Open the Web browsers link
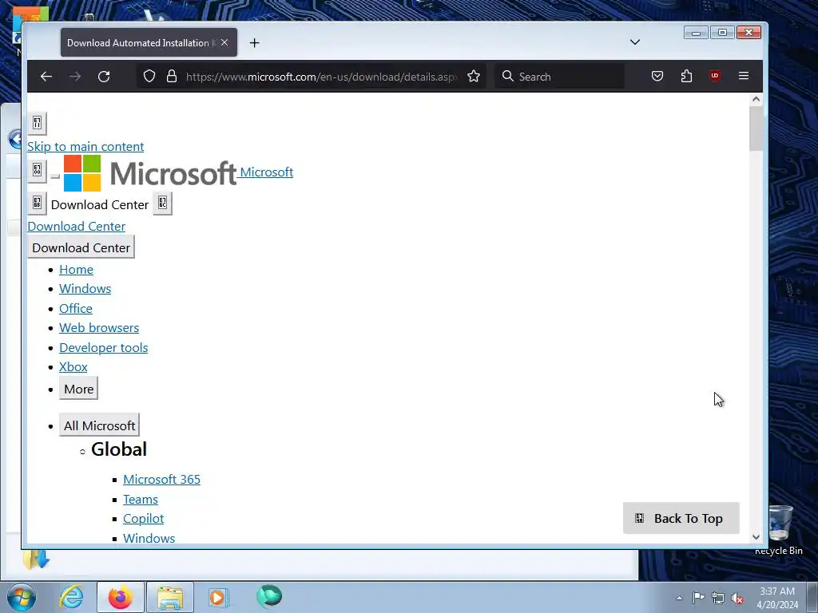The height and width of the screenshot is (613, 818). tap(99, 328)
